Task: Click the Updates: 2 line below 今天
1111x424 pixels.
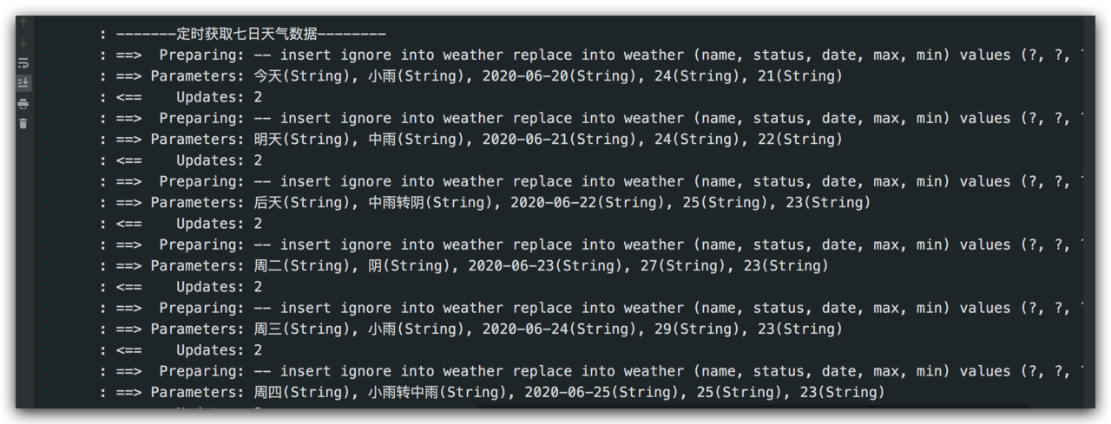Action: click(x=181, y=97)
